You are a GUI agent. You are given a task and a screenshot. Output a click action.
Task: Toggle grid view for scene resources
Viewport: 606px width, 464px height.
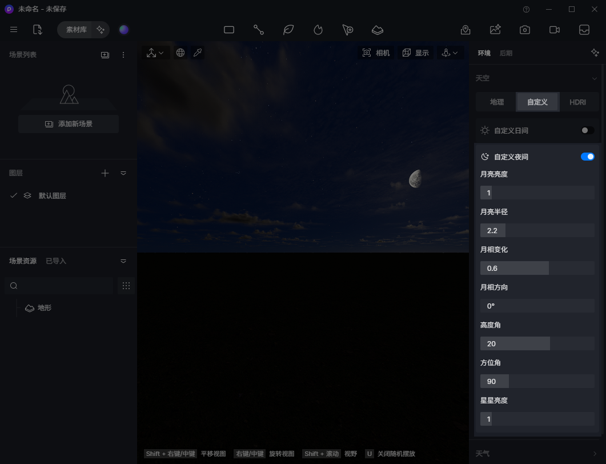click(126, 286)
